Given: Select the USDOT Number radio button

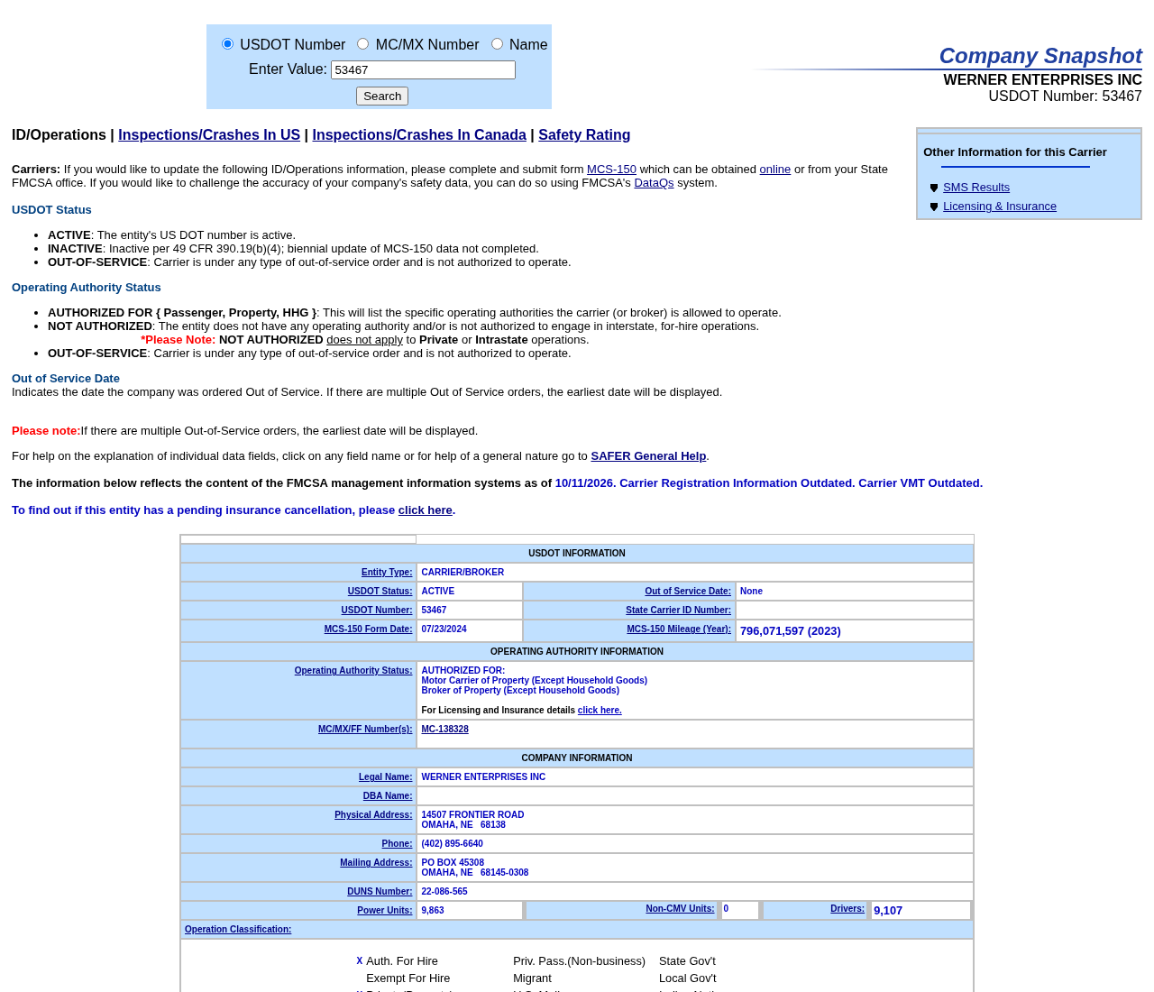Looking at the screenshot, I should tap(227, 43).
